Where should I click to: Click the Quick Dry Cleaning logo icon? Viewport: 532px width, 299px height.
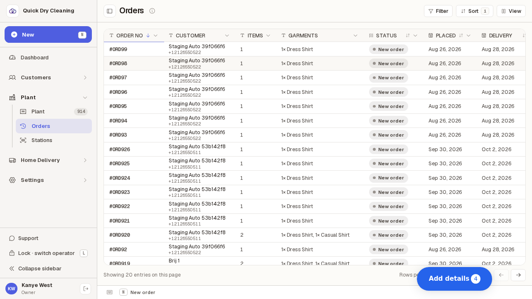point(12,11)
